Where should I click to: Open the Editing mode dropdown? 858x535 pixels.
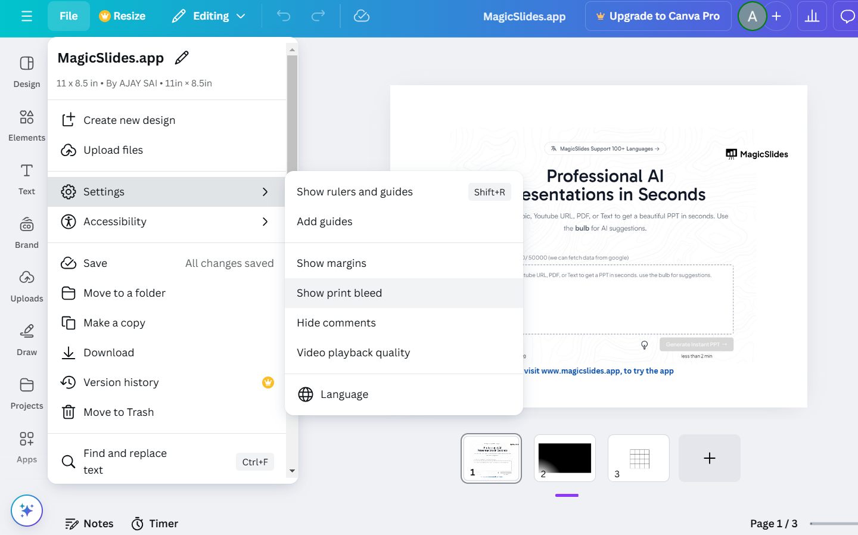209,16
